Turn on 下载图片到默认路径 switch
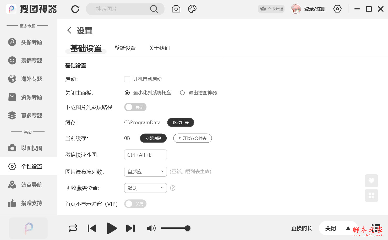This screenshot has width=388, height=240. (x=135, y=107)
